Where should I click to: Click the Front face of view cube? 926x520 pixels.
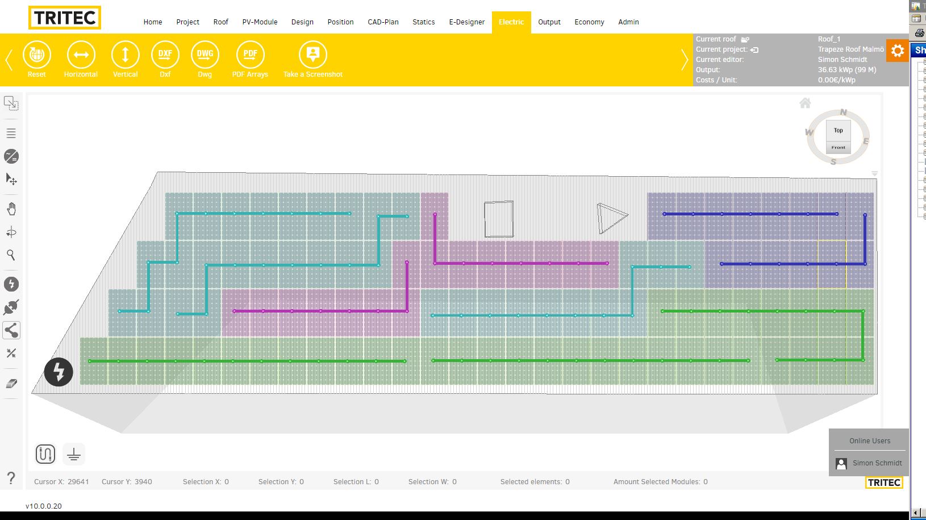pyautogui.click(x=838, y=148)
